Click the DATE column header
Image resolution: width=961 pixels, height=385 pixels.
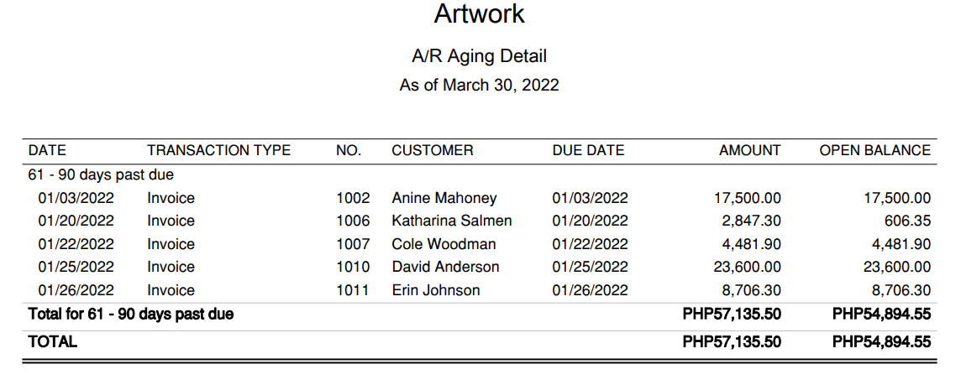click(47, 150)
